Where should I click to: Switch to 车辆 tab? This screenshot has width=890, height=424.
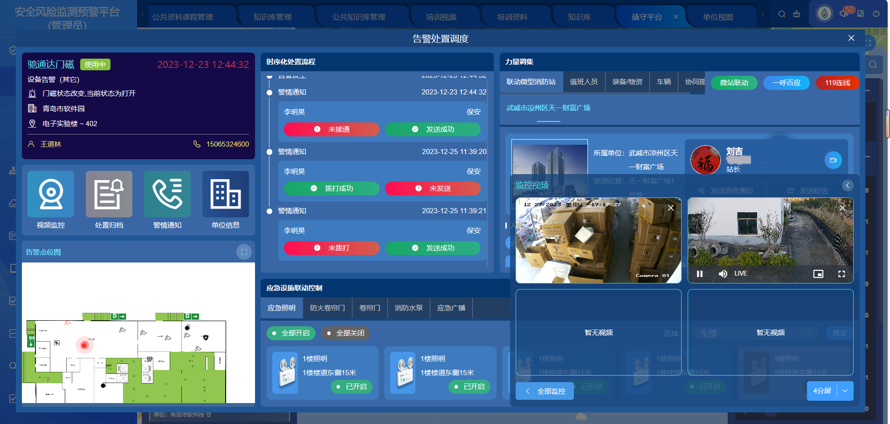[664, 82]
